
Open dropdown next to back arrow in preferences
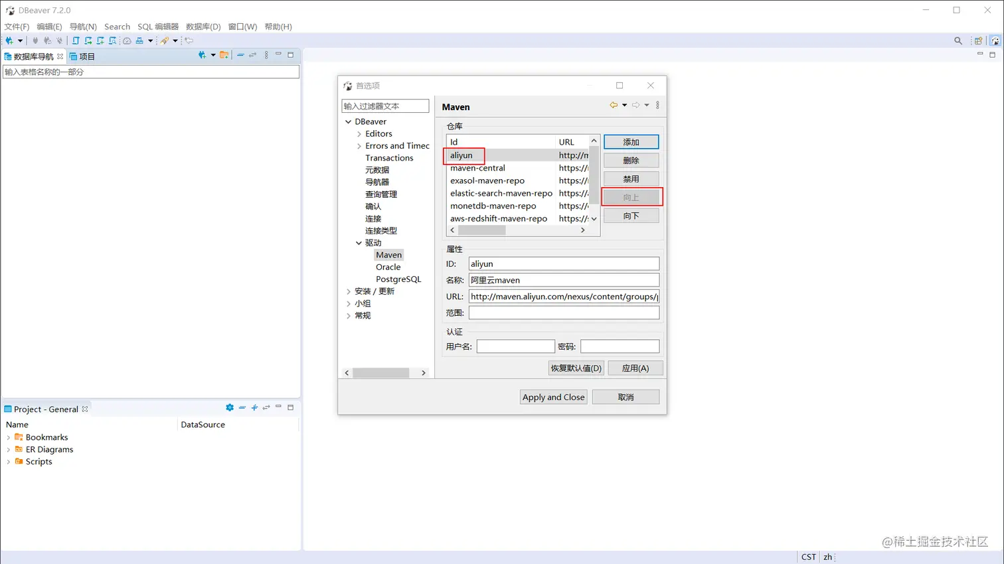625,105
